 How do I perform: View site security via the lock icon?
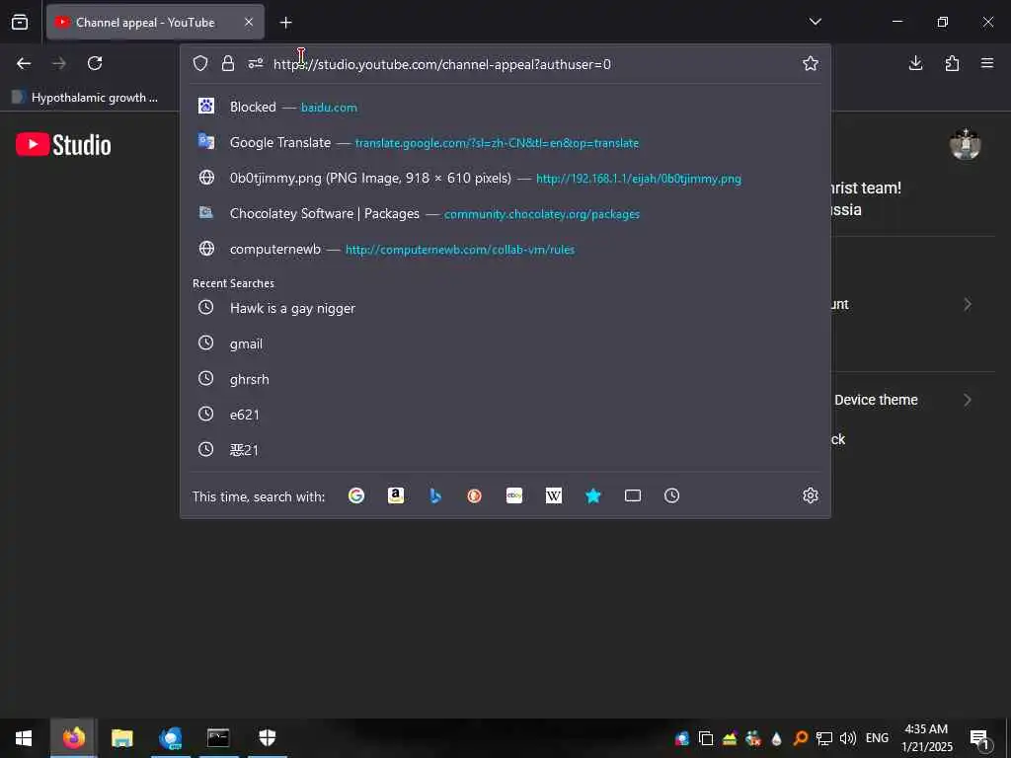[x=228, y=63]
